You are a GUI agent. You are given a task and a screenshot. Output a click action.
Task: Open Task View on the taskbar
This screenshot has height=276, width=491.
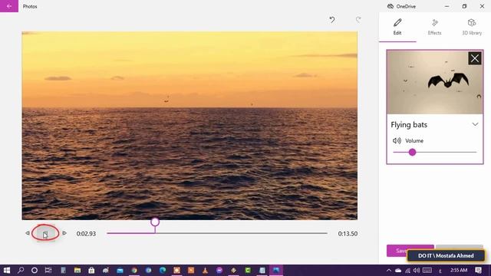pos(48,270)
